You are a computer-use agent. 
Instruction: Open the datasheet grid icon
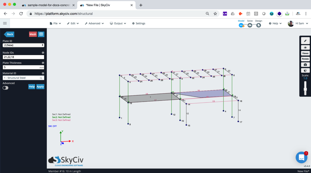41,34
